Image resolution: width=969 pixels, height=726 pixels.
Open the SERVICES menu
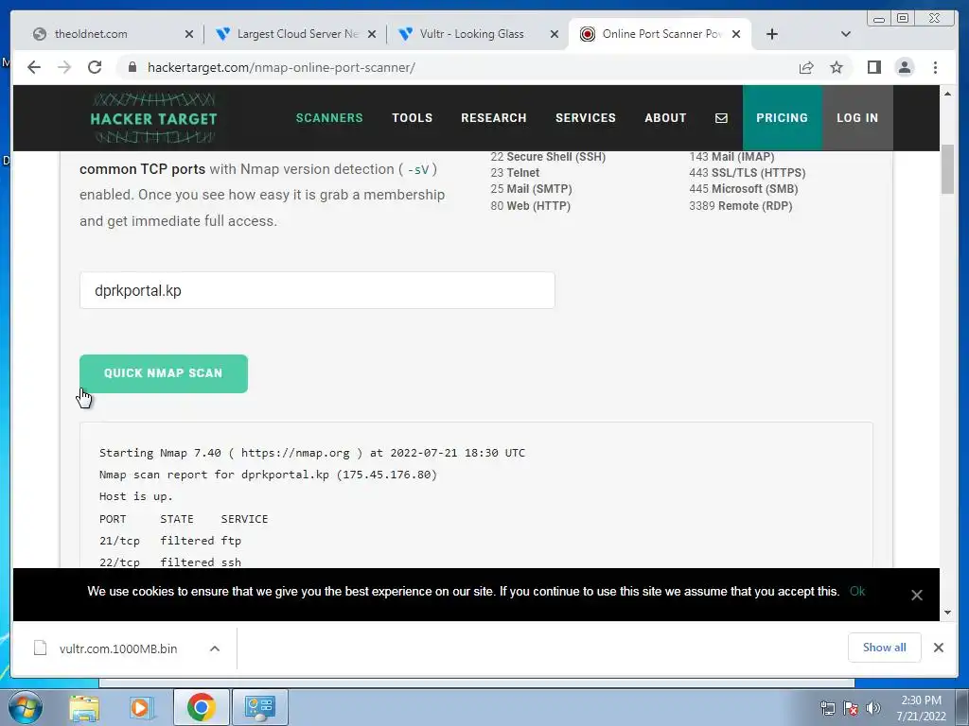(585, 118)
